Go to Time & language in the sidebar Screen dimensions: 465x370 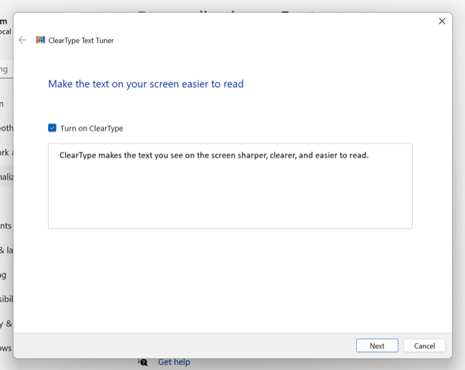tap(6, 250)
